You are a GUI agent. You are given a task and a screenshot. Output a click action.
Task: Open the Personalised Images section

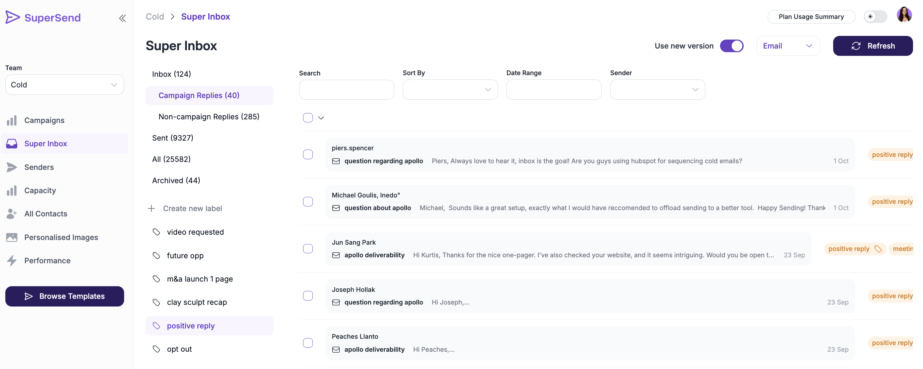(61, 237)
